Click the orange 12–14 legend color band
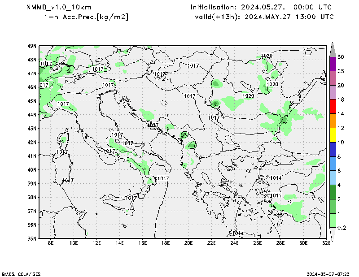359x277 pixels. tap(333, 121)
